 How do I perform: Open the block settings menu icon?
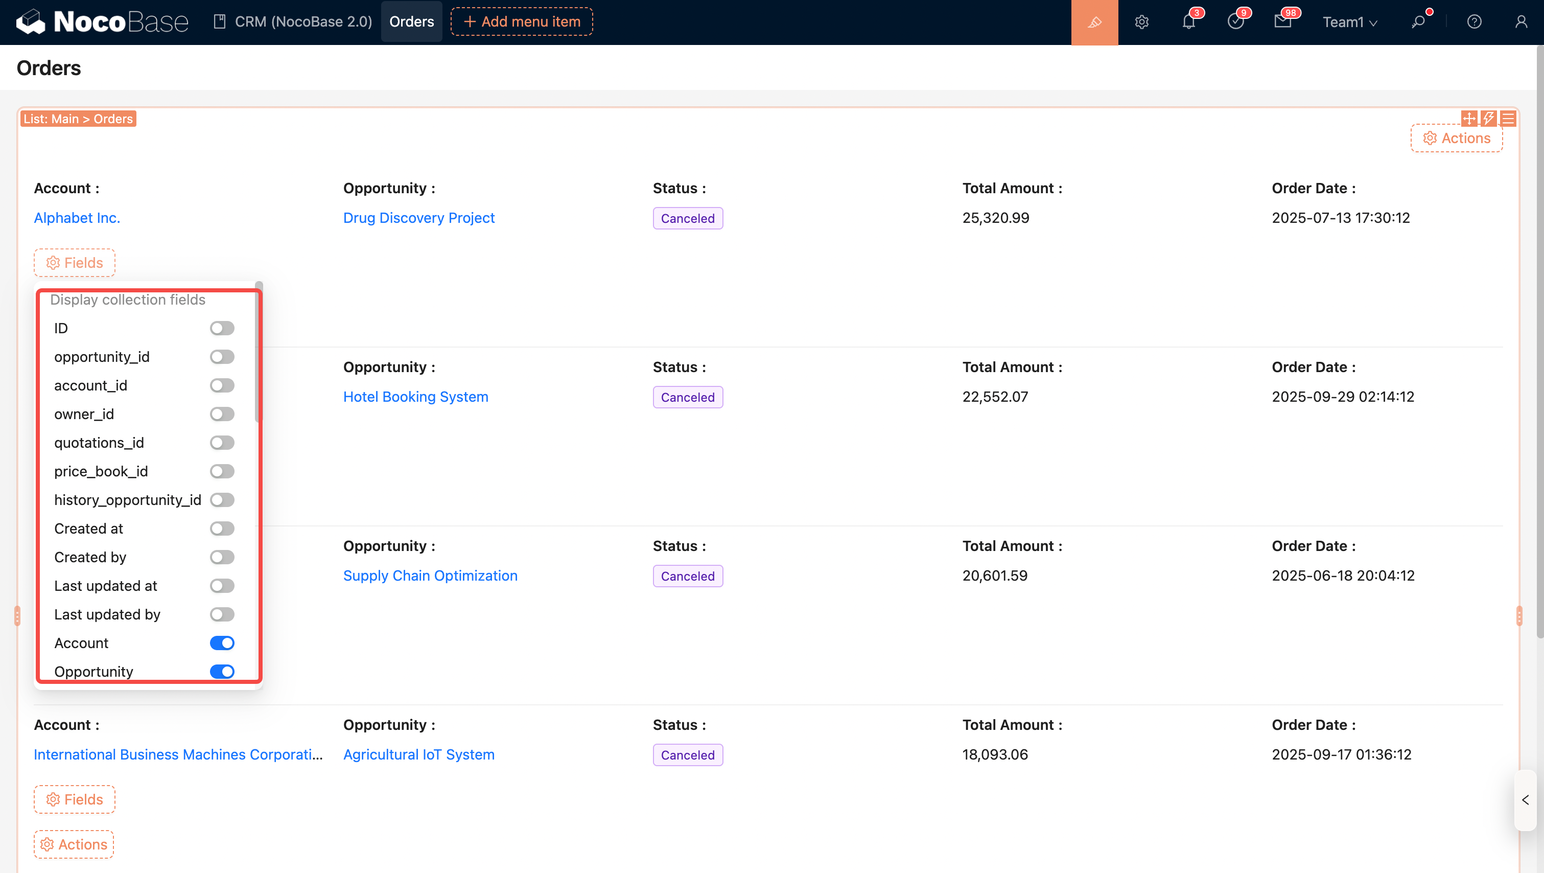(x=1508, y=118)
